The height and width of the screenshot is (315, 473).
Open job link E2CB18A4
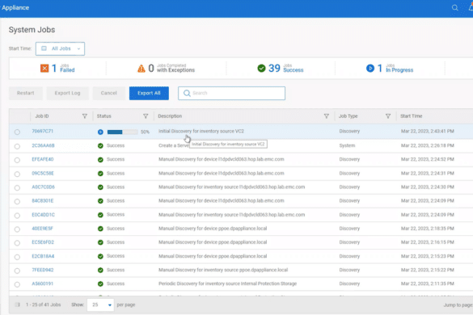point(43,256)
